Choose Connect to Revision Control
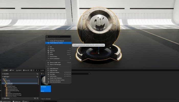The width and height of the screenshot is (179, 102). coord(58,80)
